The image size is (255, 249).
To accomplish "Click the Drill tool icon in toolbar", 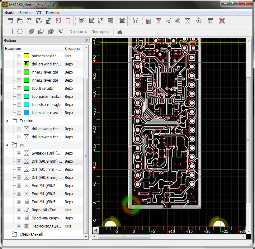I will pyautogui.click(x=187, y=21).
